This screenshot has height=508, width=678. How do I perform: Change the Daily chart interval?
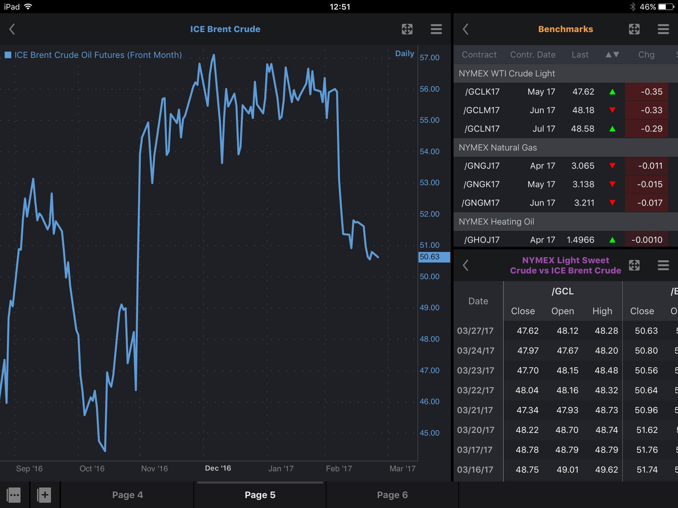coord(405,54)
